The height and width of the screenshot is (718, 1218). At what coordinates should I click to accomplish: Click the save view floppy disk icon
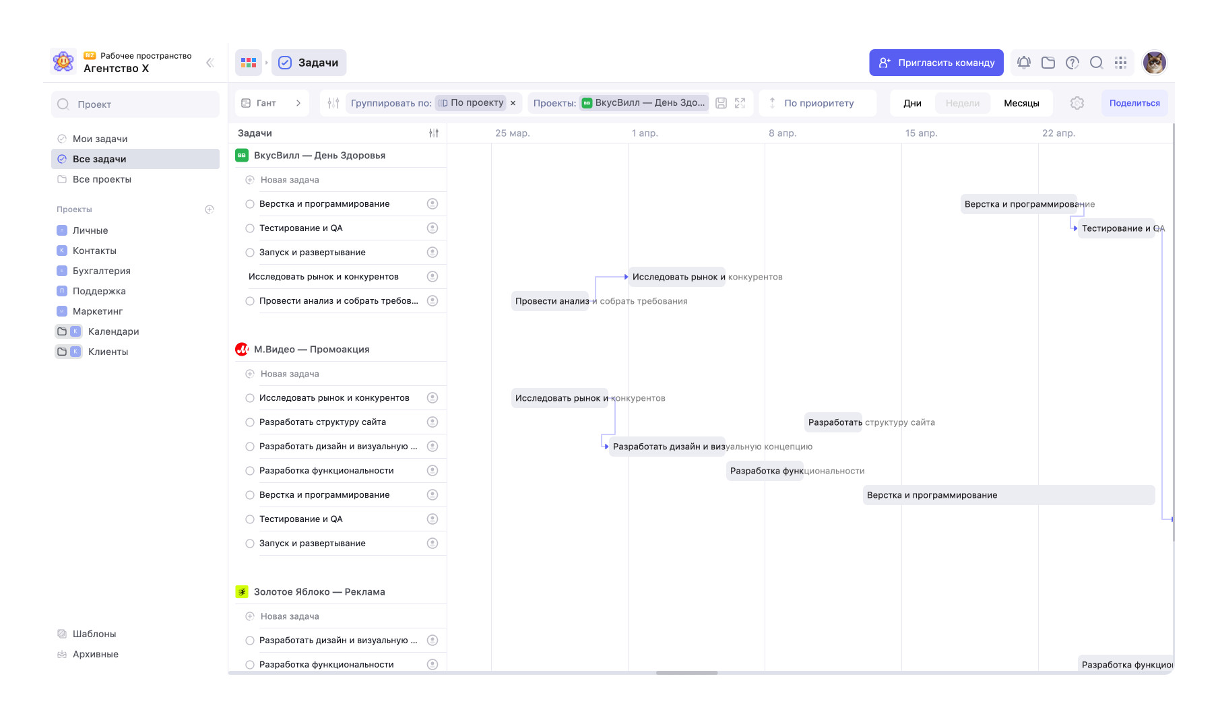click(721, 103)
